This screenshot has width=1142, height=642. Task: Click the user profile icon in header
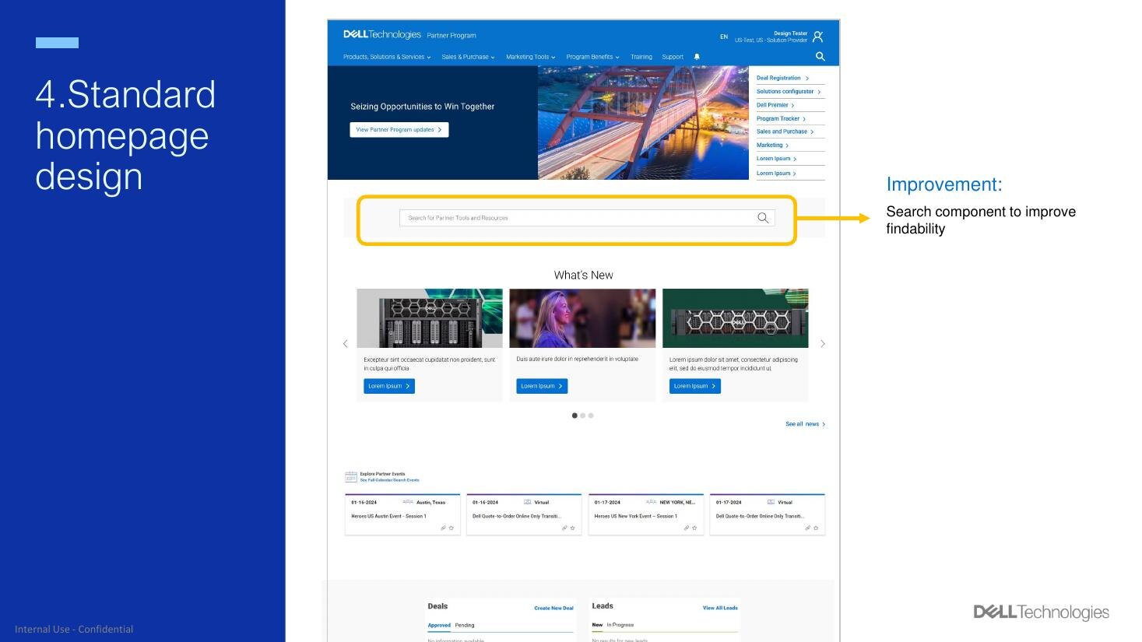(817, 37)
